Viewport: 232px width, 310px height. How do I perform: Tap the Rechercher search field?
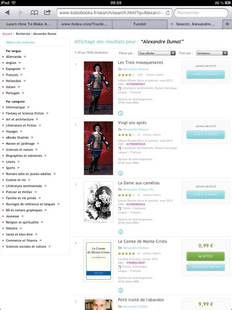tap(201, 13)
